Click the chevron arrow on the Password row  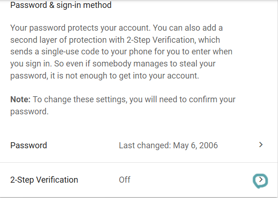pyautogui.click(x=261, y=145)
